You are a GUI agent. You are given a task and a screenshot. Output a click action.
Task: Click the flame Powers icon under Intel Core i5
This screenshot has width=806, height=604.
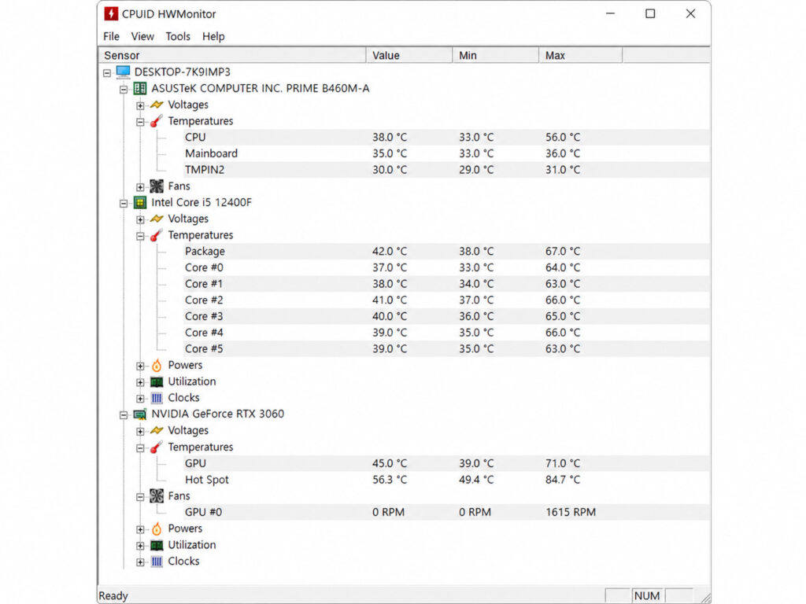(x=157, y=365)
